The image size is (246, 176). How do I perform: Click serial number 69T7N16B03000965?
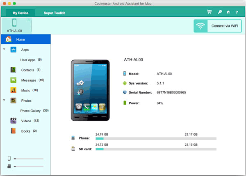pyautogui.click(x=171, y=92)
